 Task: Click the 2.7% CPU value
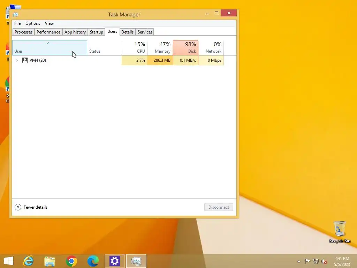click(140, 60)
